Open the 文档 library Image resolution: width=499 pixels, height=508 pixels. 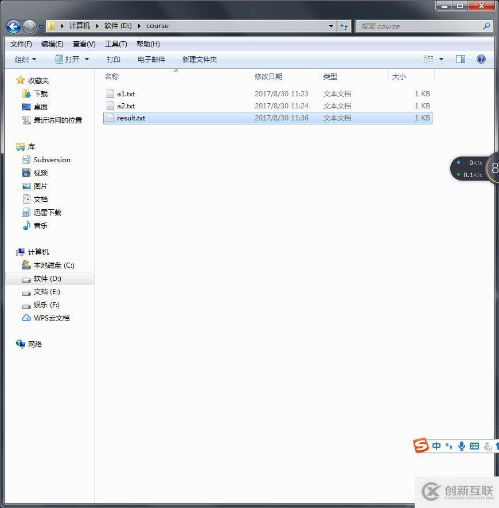pos(41,200)
